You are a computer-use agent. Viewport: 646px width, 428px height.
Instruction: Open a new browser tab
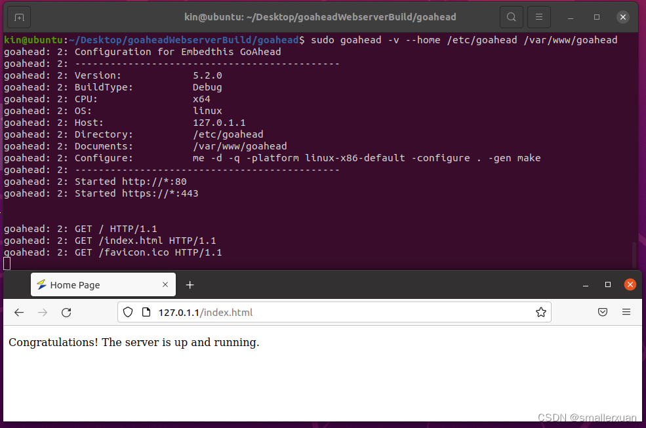click(190, 284)
